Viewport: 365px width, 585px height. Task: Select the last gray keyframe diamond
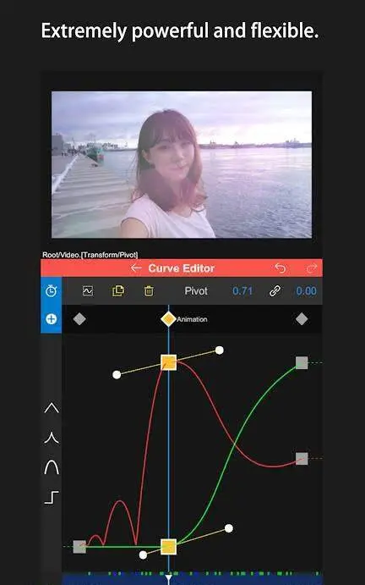(x=302, y=319)
